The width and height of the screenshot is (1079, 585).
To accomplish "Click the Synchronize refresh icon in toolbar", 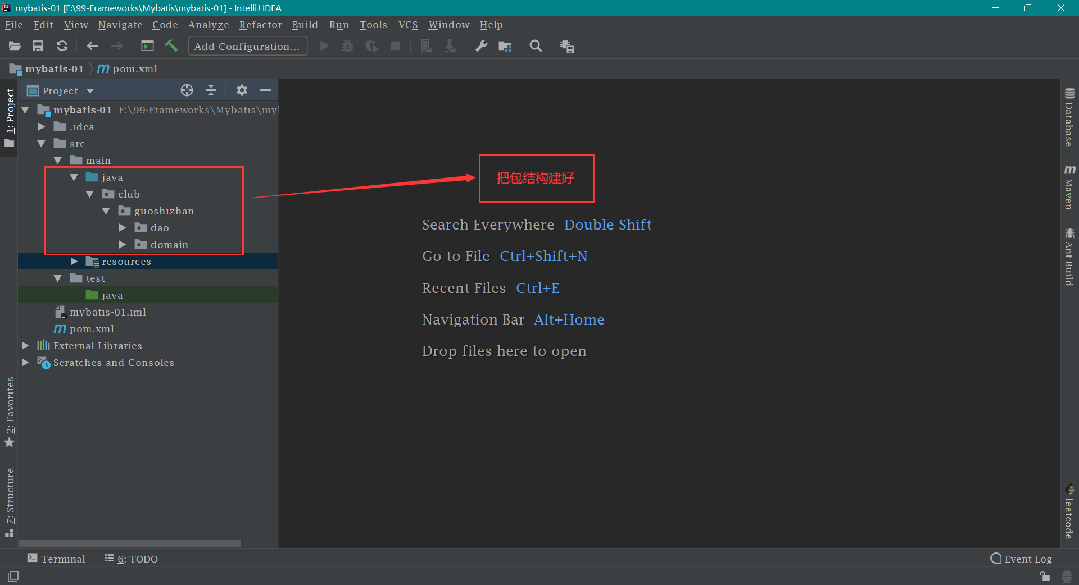I will coord(62,46).
